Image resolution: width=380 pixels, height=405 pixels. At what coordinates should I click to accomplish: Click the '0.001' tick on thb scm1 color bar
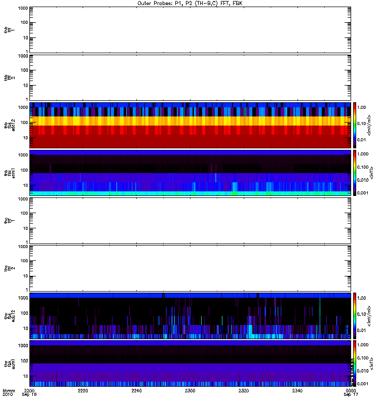[363, 193]
